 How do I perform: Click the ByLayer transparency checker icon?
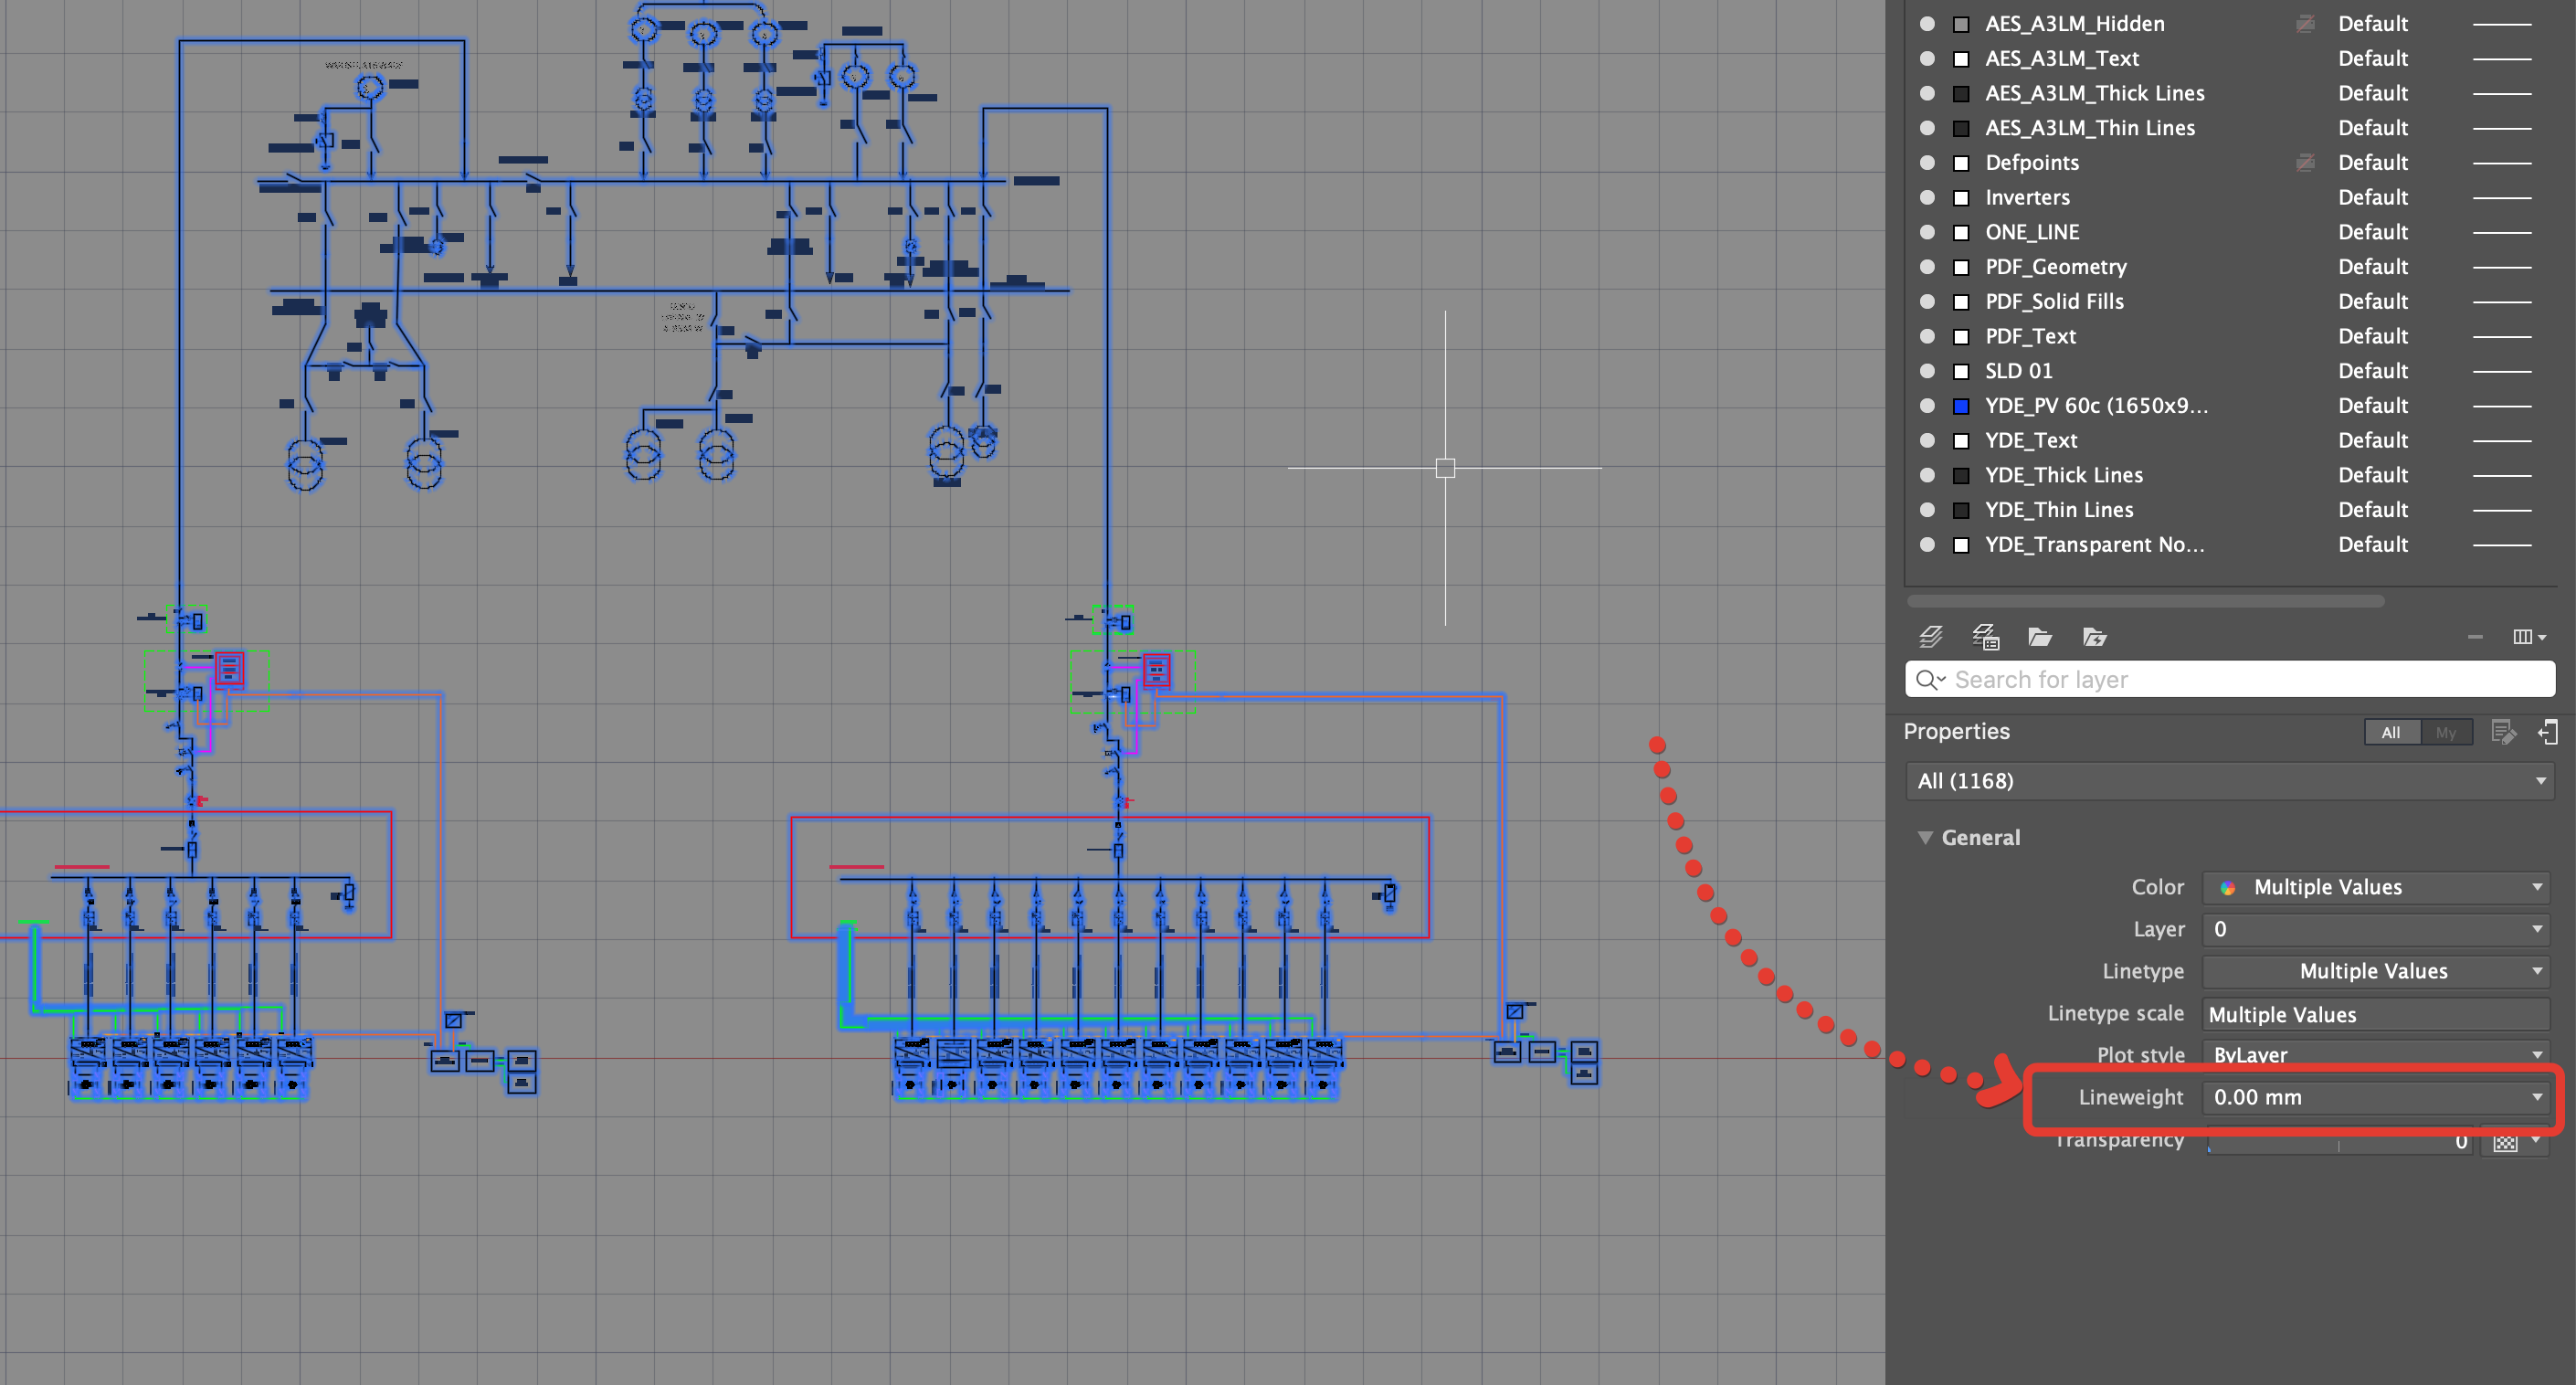pos(2504,1142)
